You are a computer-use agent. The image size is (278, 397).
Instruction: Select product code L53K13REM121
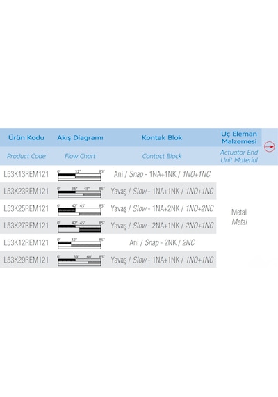pyautogui.click(x=26, y=174)
